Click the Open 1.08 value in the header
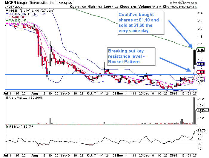Viewport: 209px width, 158px height. [x=78, y=7]
